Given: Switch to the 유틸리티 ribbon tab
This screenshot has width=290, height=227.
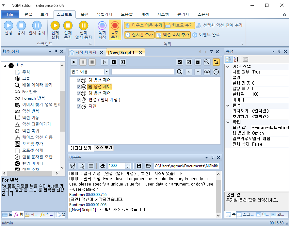Looking at the screenshot, I should click(104, 14).
